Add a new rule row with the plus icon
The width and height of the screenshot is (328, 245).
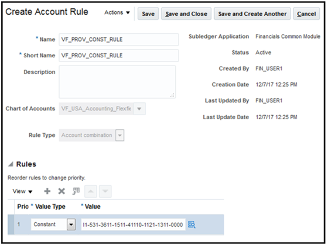pos(47,191)
